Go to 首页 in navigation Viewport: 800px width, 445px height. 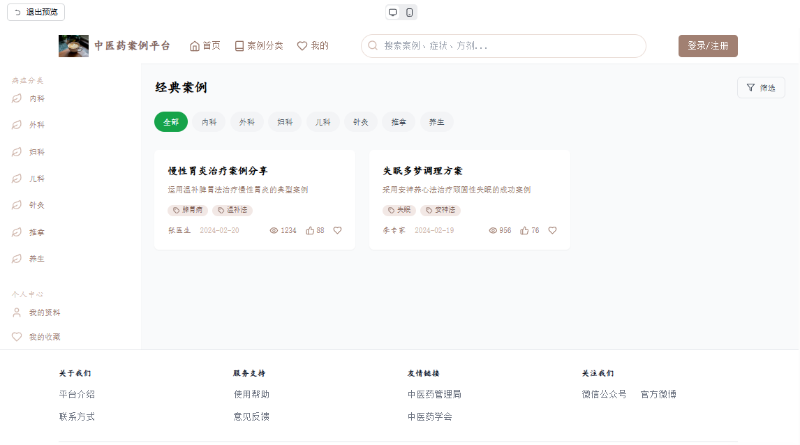click(x=205, y=46)
